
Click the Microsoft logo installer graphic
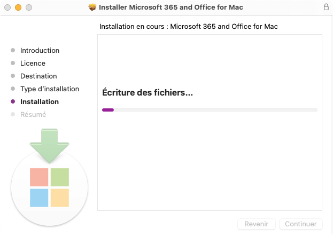click(x=49, y=187)
